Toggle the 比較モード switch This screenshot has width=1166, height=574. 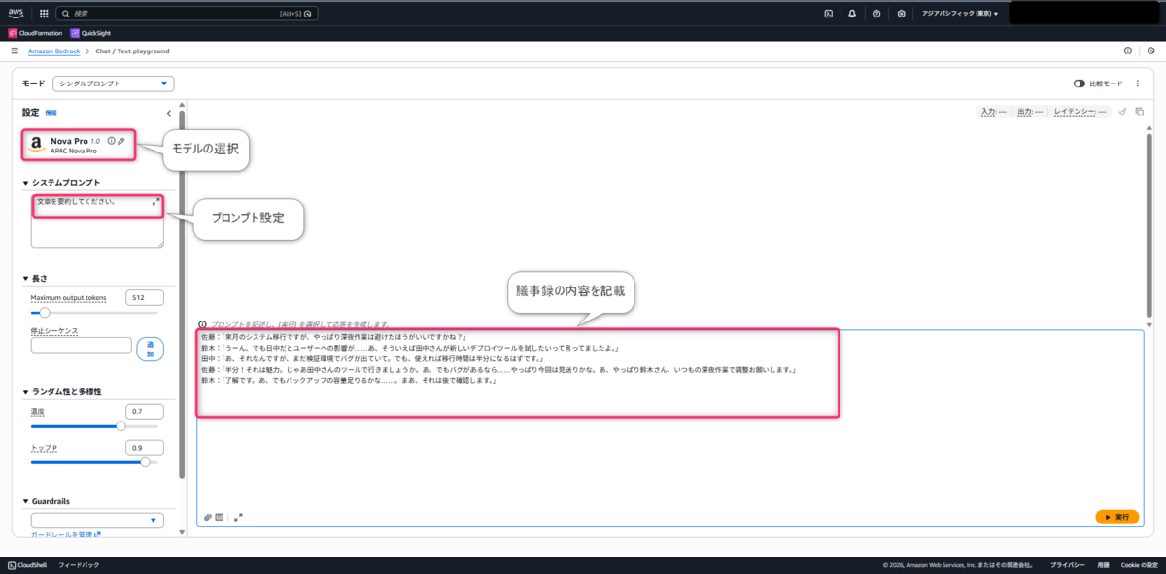[x=1079, y=84]
